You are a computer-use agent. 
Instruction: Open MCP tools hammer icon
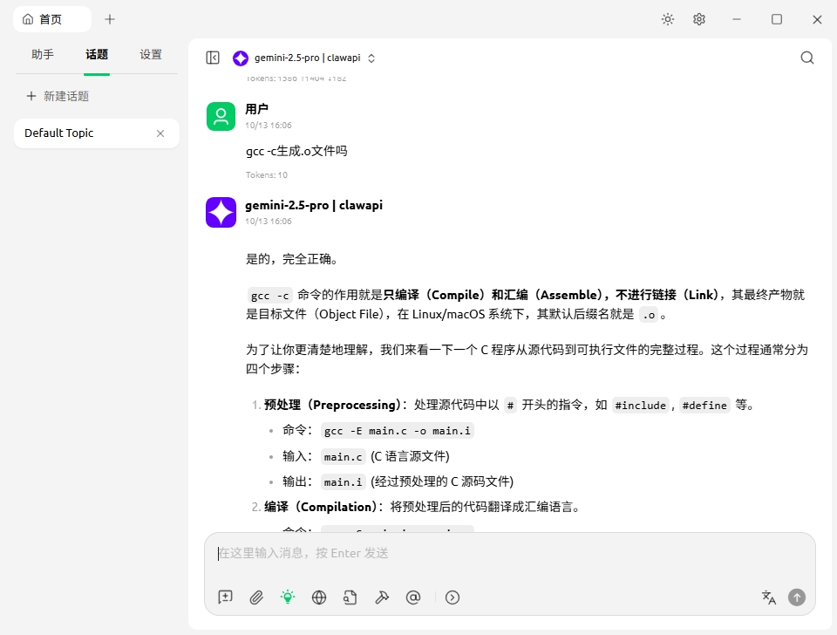382,597
